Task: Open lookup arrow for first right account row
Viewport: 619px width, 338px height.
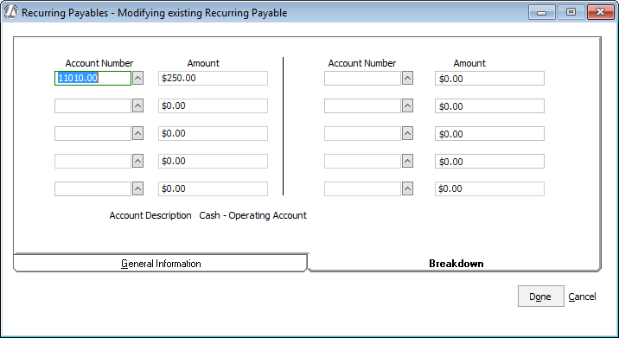Action: pyautogui.click(x=408, y=78)
